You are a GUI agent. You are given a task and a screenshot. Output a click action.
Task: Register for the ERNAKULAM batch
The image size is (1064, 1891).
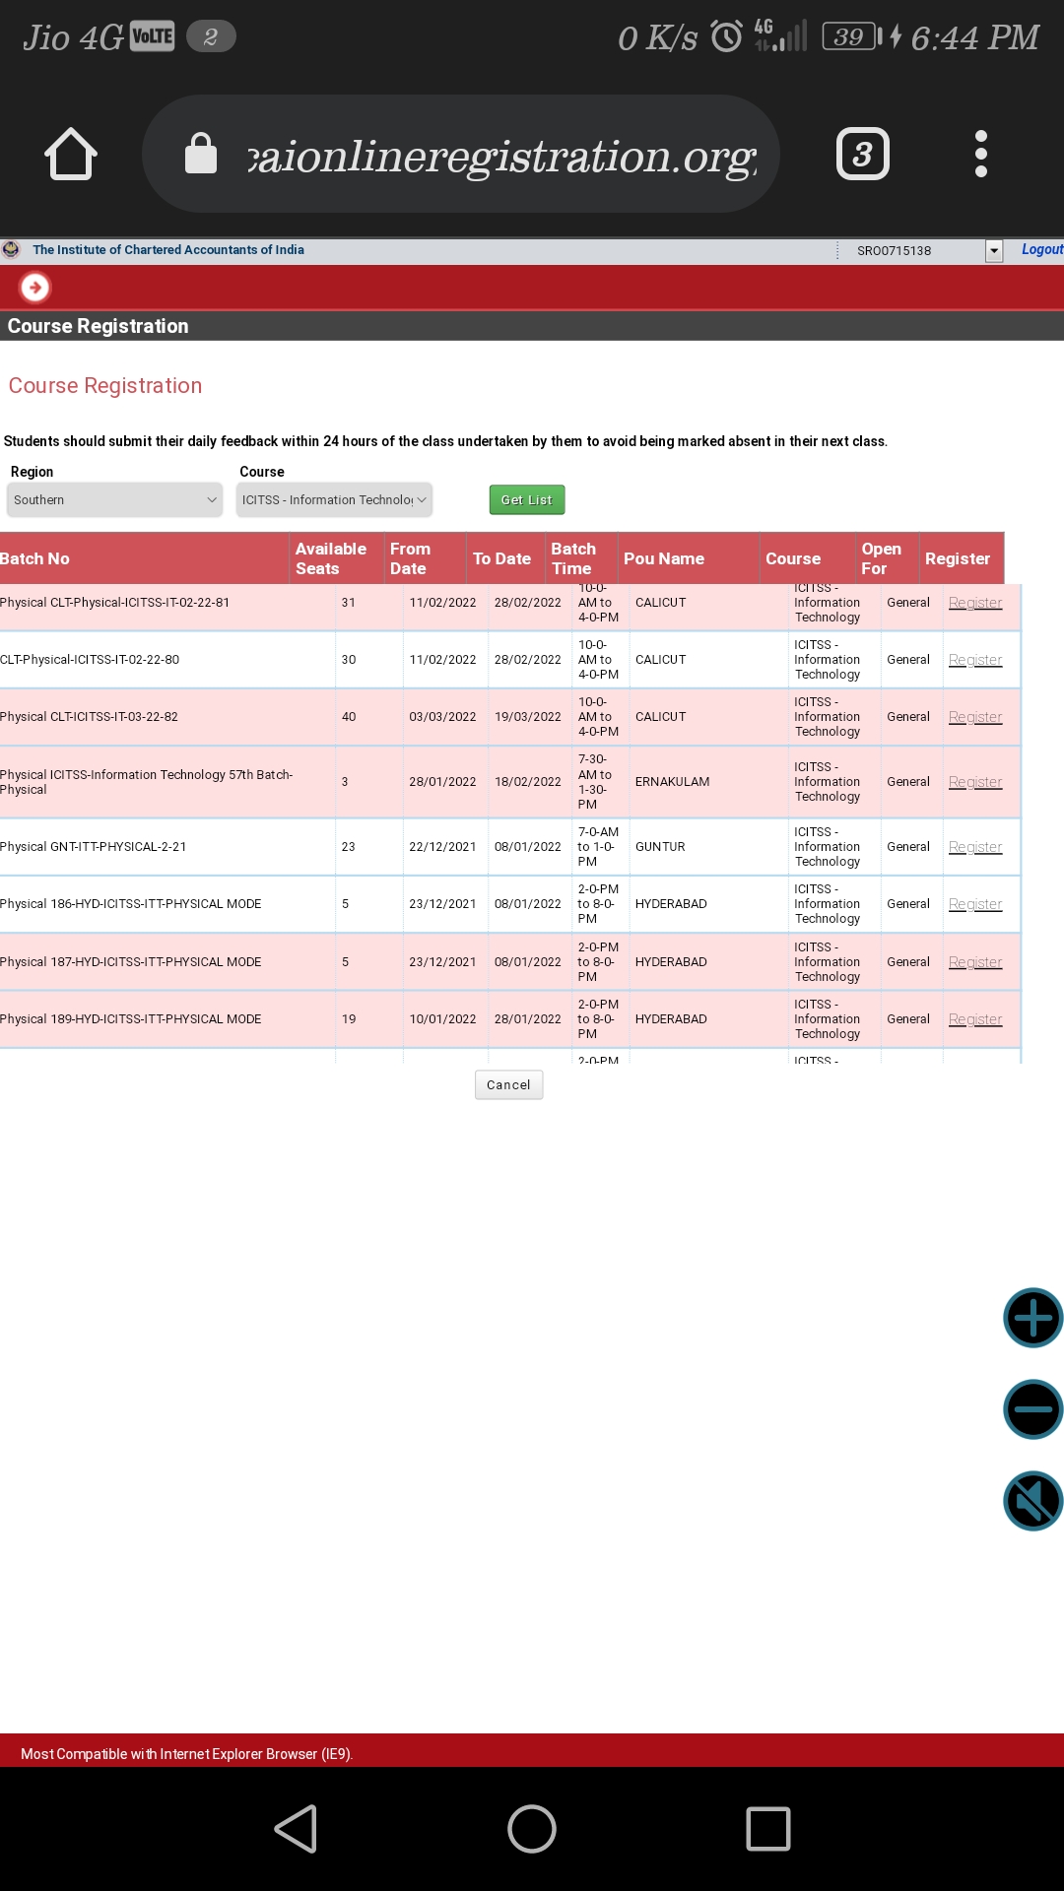coord(974,782)
